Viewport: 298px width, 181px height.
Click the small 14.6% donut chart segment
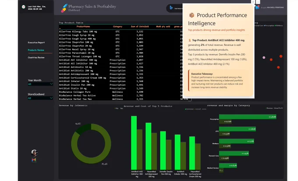coord(83,128)
